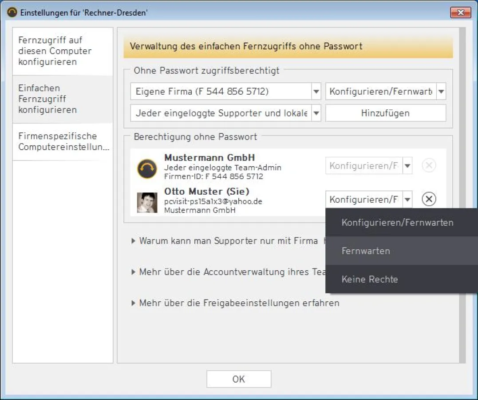Select 'Keine Rechte' from the dropdown list
478x400 pixels.
(370, 280)
